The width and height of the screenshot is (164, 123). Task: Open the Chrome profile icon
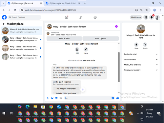coord(154,10)
